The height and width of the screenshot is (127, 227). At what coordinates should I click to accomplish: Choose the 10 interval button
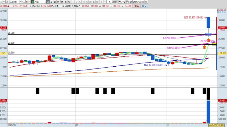tap(83, 2)
